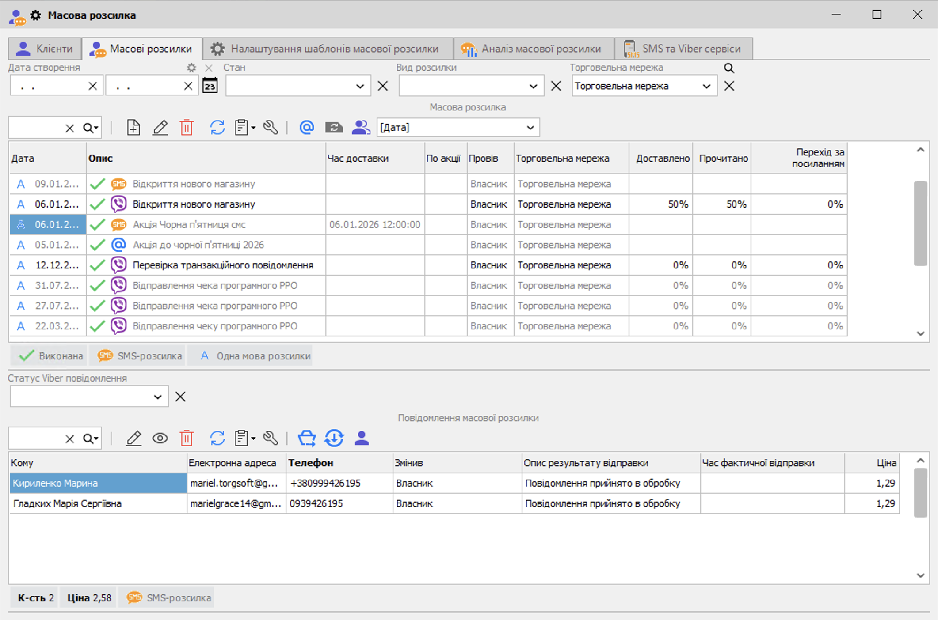Open the [Дата] grouping dropdown

(530, 128)
